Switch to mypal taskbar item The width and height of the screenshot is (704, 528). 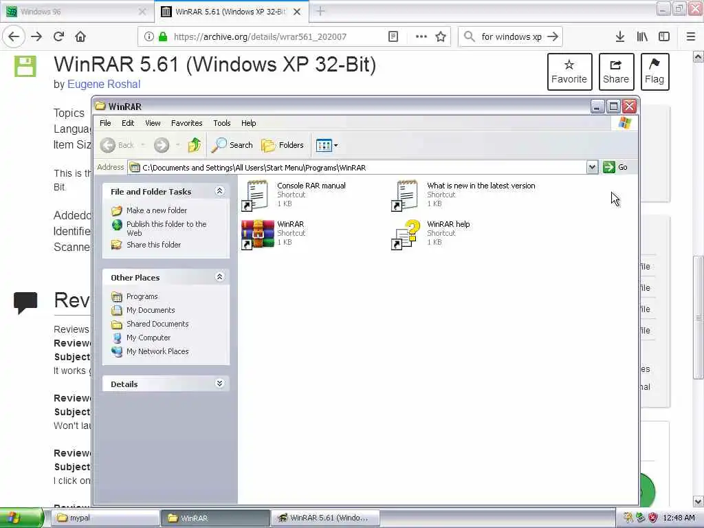click(106, 518)
